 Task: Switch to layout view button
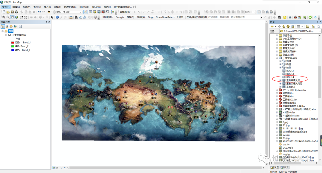[x=57, y=168]
